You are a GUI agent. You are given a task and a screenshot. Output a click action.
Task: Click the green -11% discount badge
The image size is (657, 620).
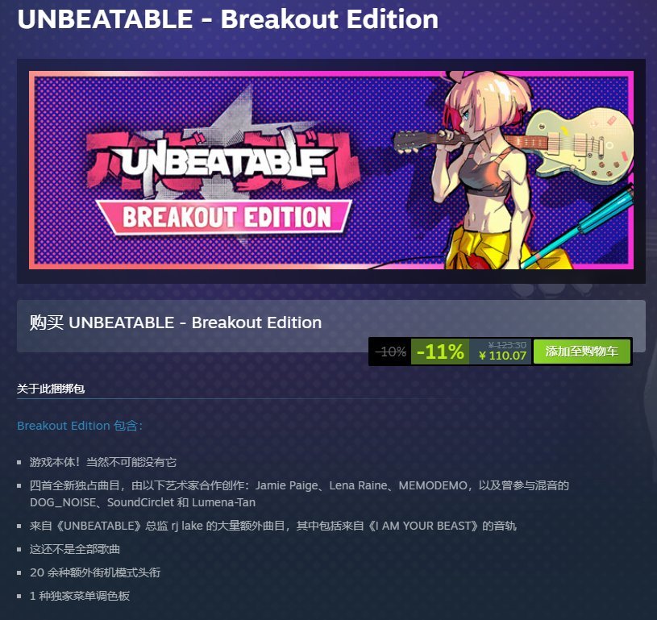pos(440,352)
